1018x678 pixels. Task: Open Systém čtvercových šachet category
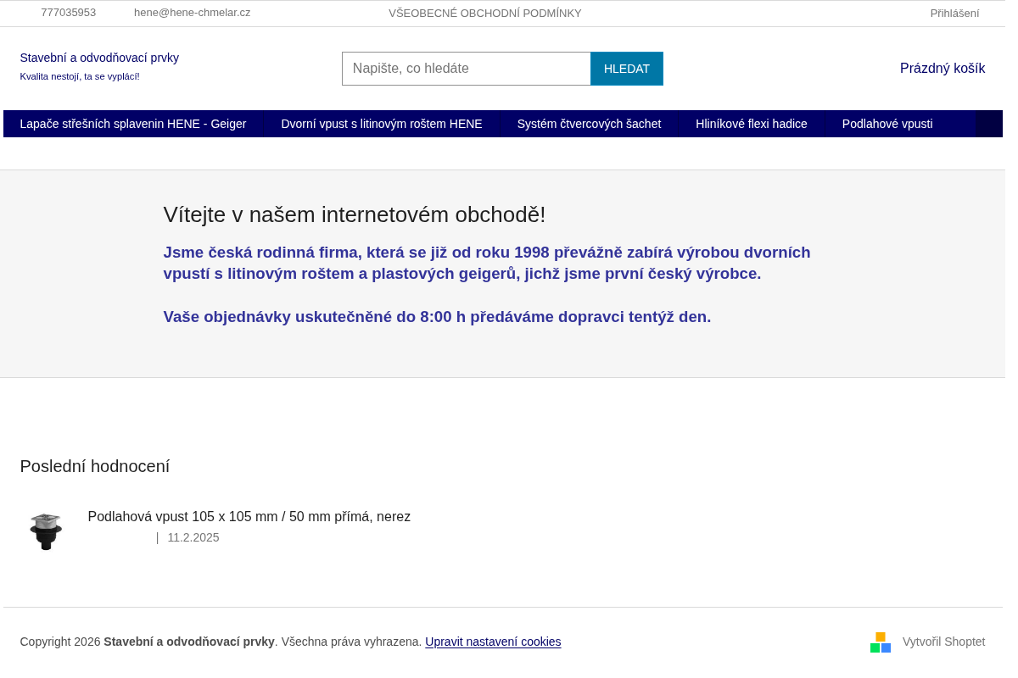[589, 124]
